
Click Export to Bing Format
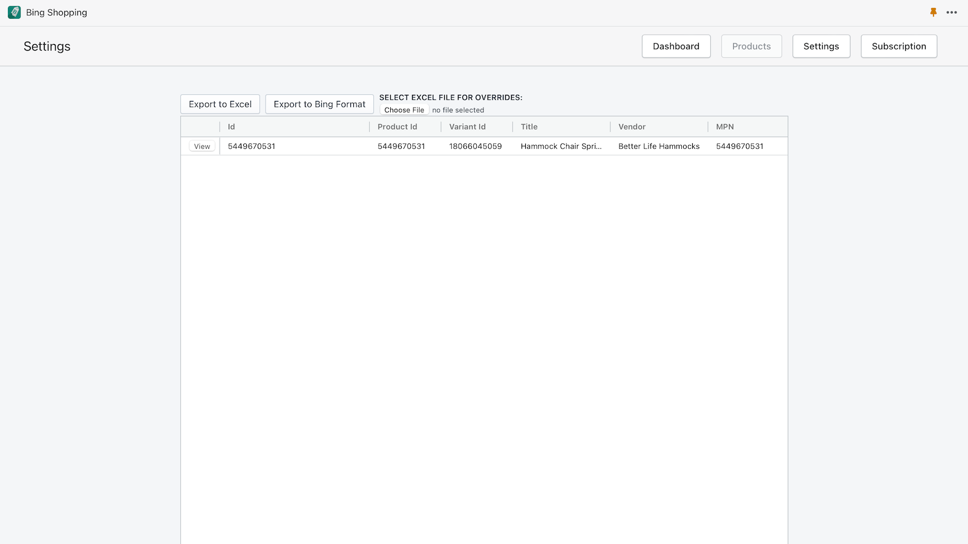(319, 103)
